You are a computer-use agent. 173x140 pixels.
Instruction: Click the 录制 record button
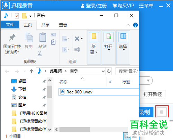coord(146,112)
